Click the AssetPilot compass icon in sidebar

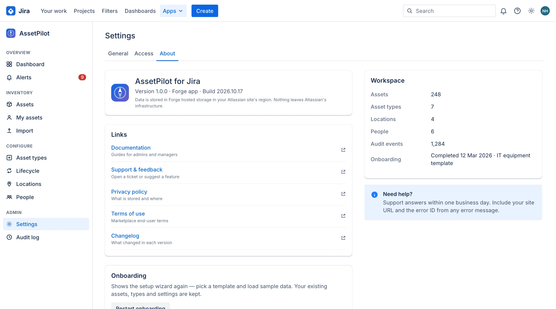(11, 33)
